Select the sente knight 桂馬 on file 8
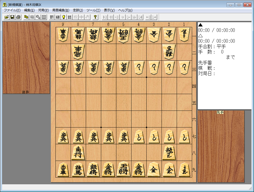 [x=78, y=169]
